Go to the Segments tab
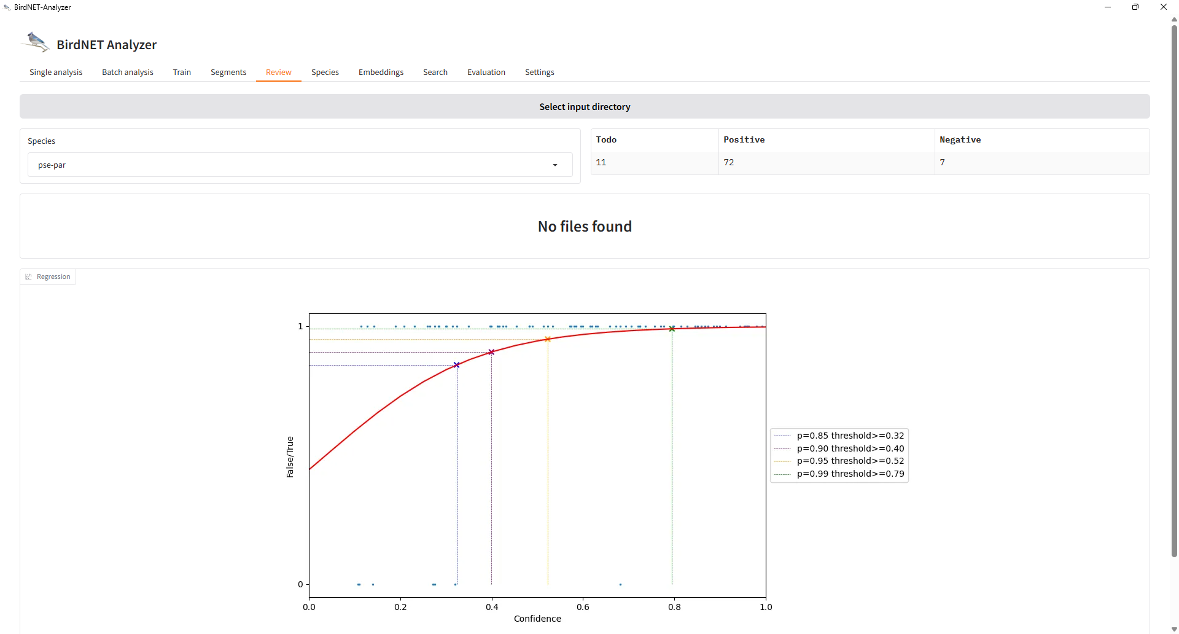The width and height of the screenshot is (1179, 634). (x=228, y=72)
